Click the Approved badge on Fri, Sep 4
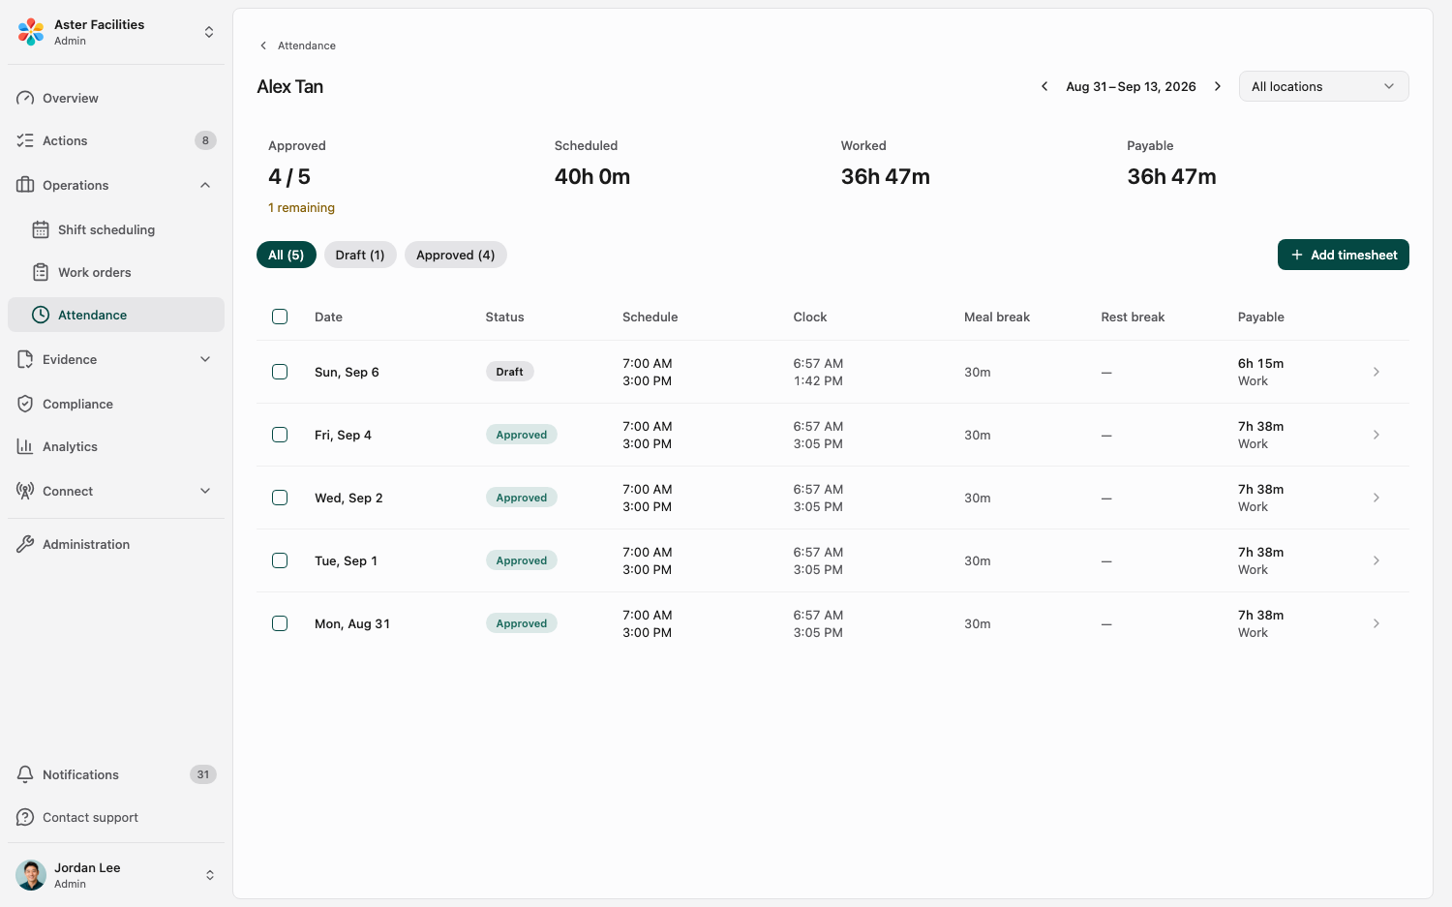The image size is (1452, 907). pyautogui.click(x=522, y=435)
